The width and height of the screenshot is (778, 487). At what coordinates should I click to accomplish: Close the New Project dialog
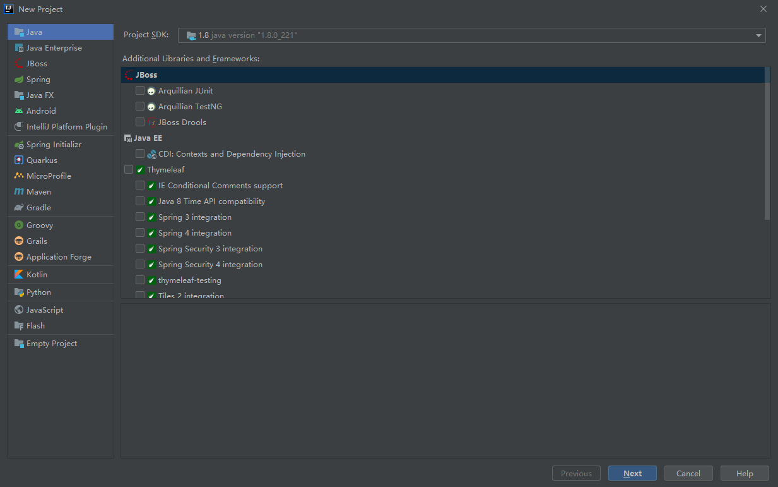click(763, 9)
